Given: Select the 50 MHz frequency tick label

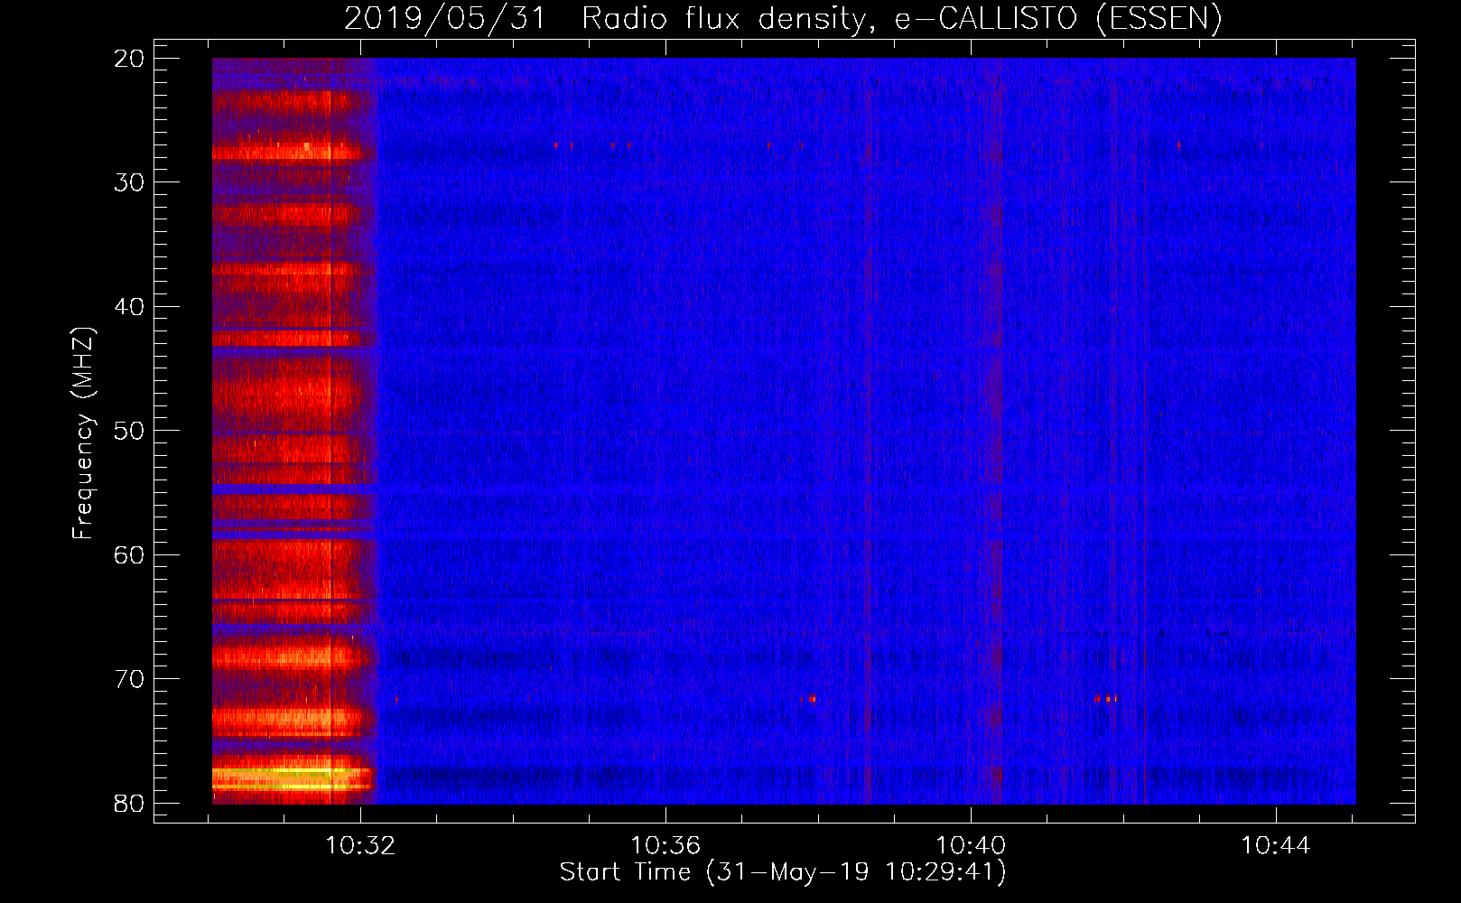Looking at the screenshot, I should [130, 431].
